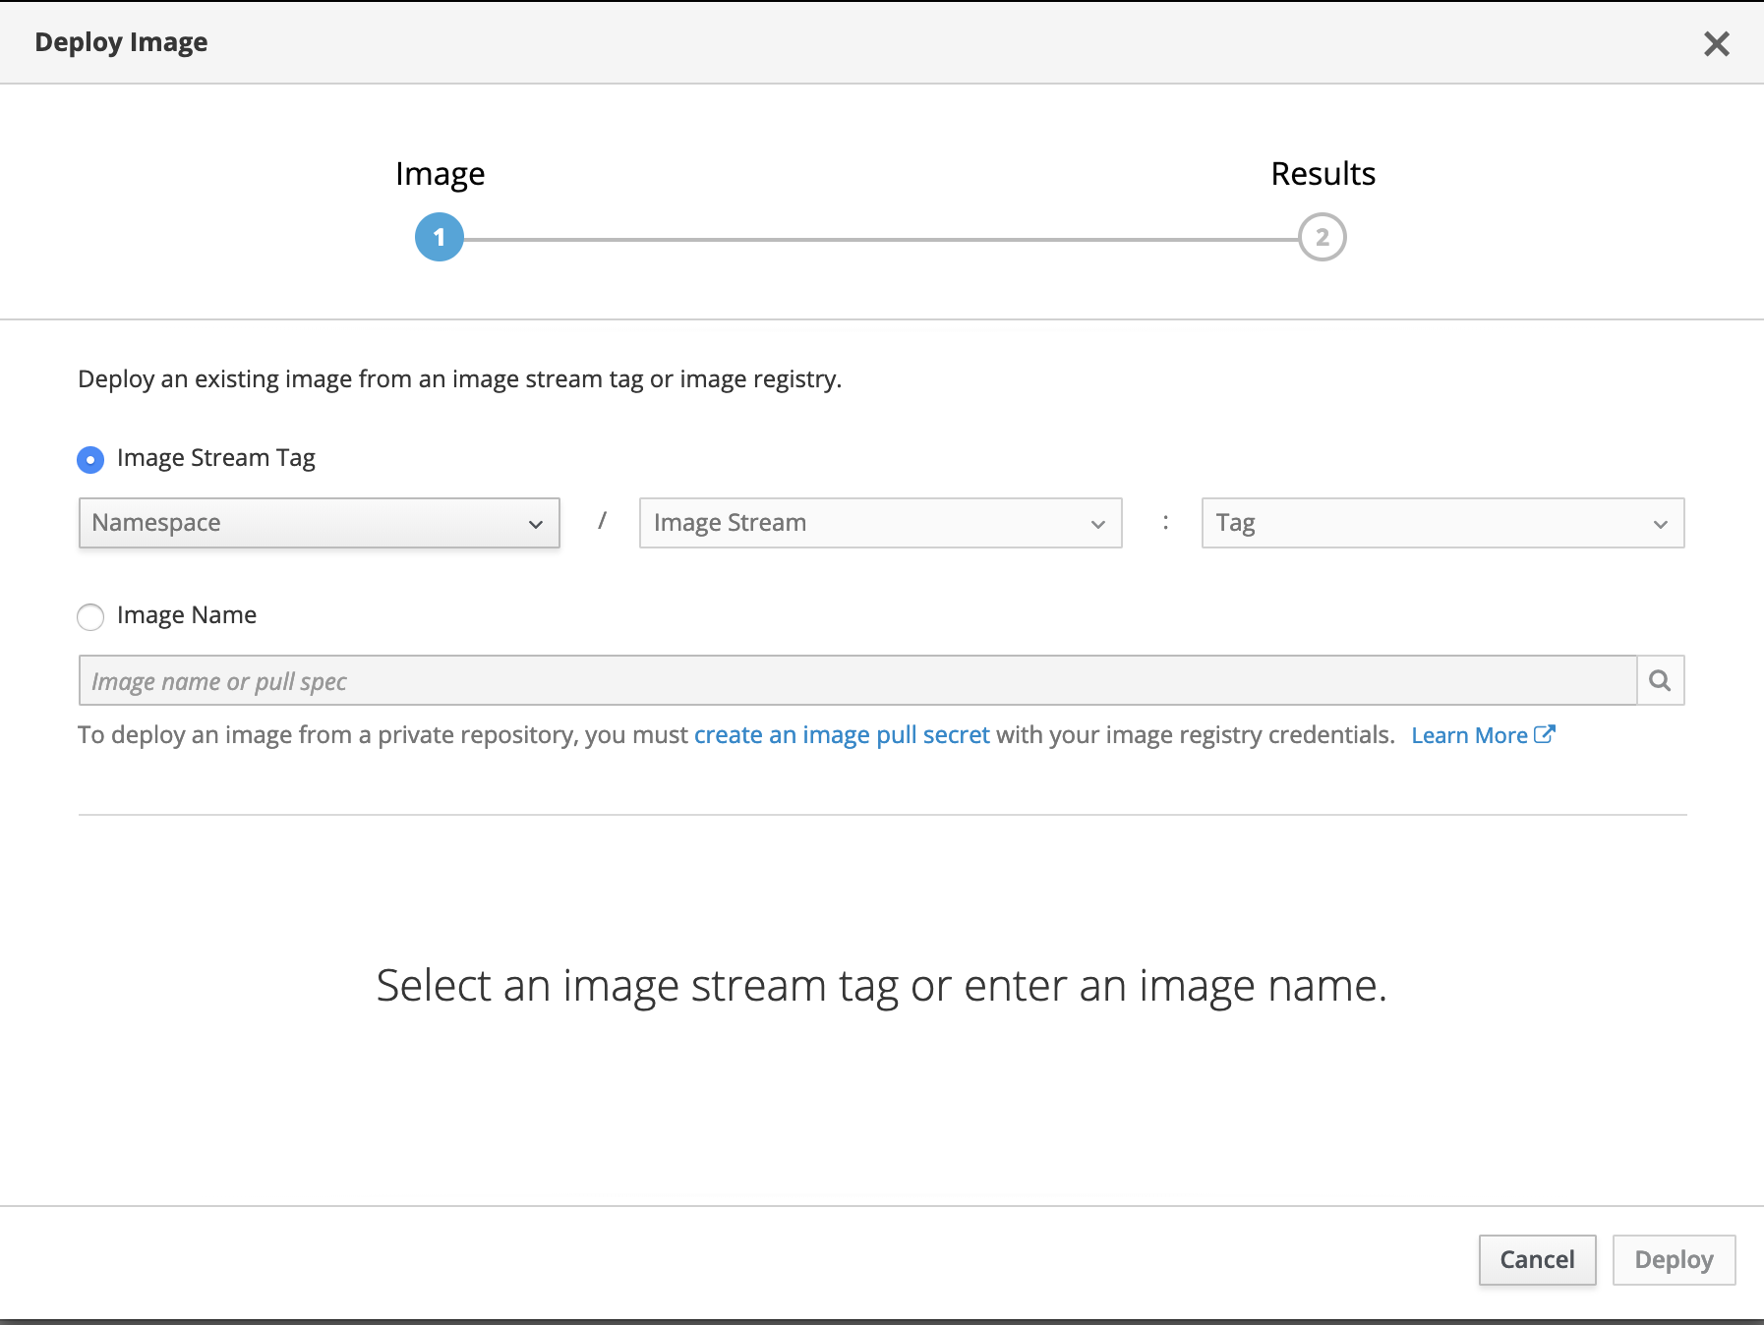The height and width of the screenshot is (1325, 1764).
Task: Open the Namespace dropdown
Action: [319, 523]
